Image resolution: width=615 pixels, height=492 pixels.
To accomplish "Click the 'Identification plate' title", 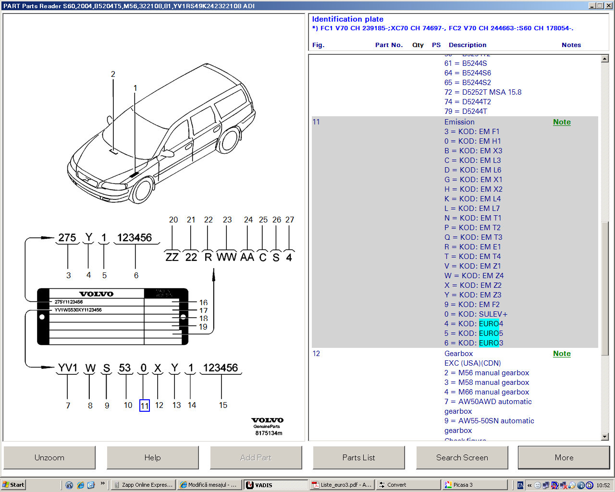I will tap(348, 19).
